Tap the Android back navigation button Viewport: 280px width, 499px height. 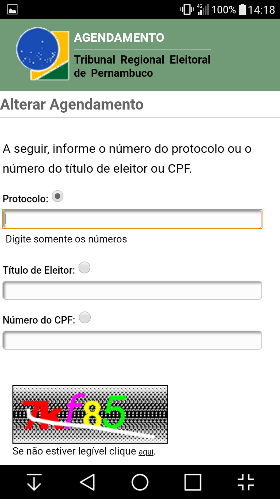pyautogui.click(x=88, y=482)
